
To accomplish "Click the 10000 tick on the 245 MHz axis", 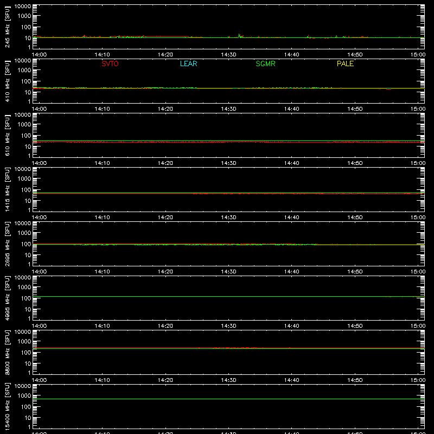I will coord(23,7).
